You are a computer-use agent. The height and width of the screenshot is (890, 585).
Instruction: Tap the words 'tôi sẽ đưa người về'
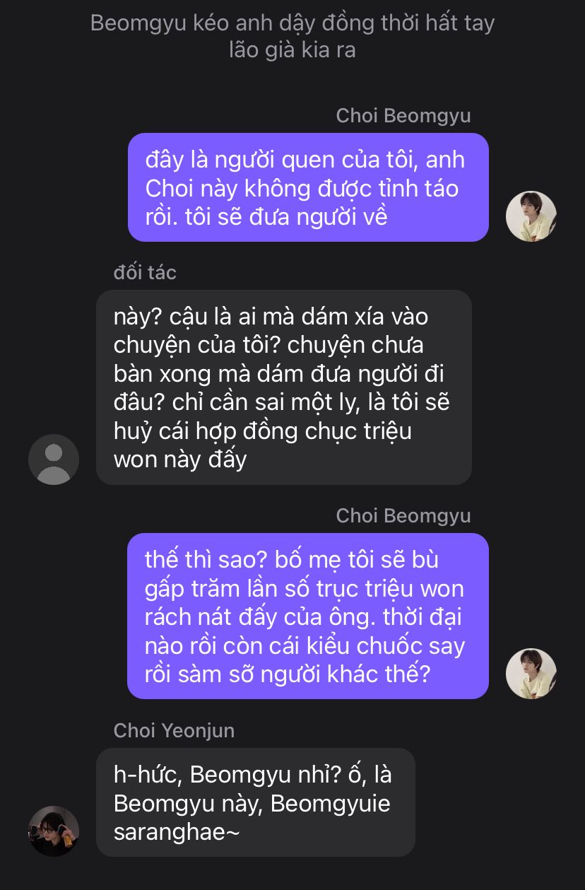pyautogui.click(x=287, y=217)
